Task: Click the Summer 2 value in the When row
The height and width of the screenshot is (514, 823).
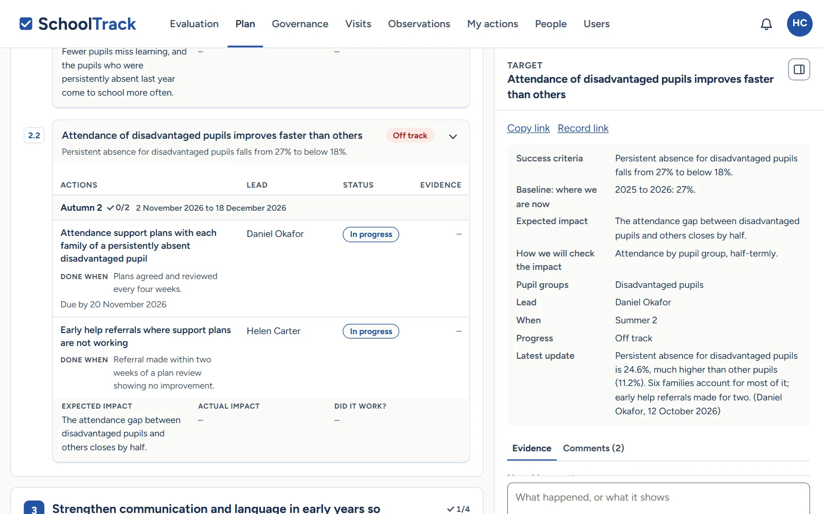Action: coord(636,320)
